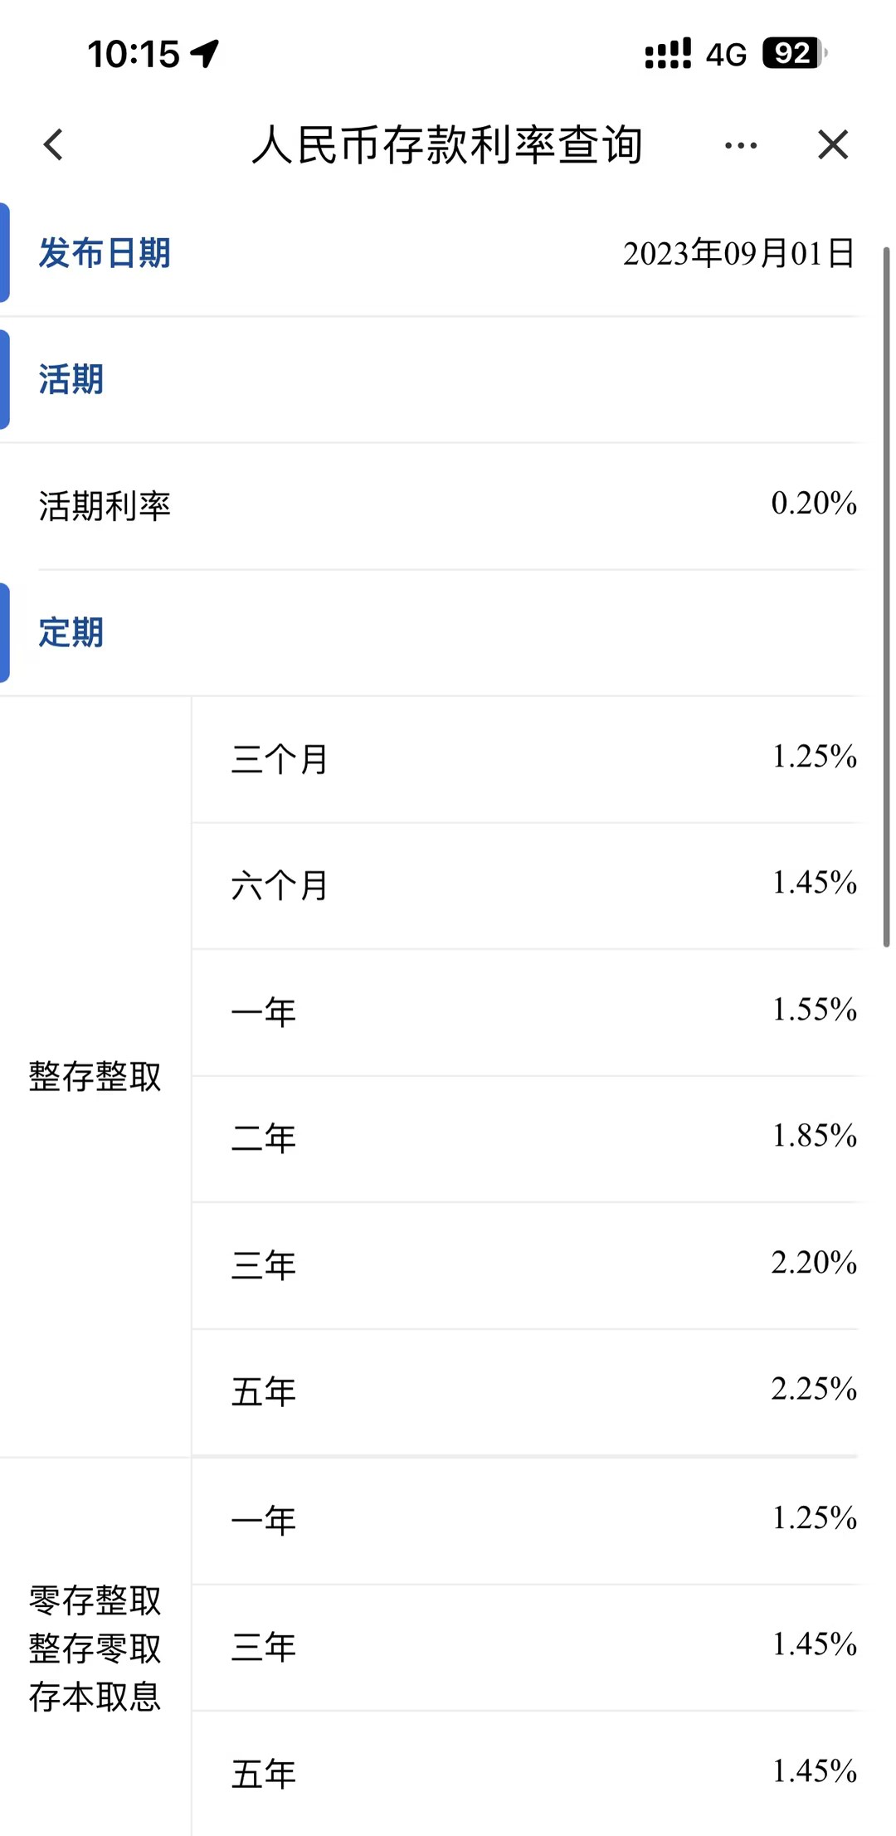Select the 定期 section header
This screenshot has height=1836, width=896.
point(71,633)
